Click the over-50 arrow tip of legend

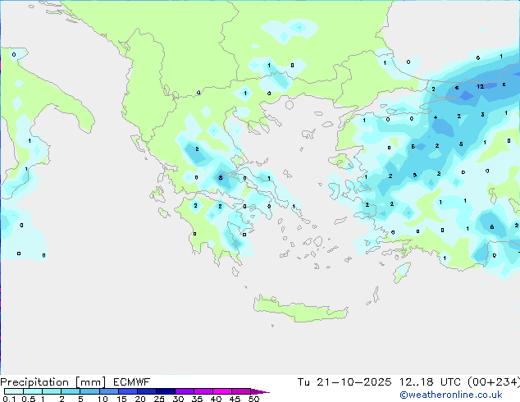click(x=260, y=391)
